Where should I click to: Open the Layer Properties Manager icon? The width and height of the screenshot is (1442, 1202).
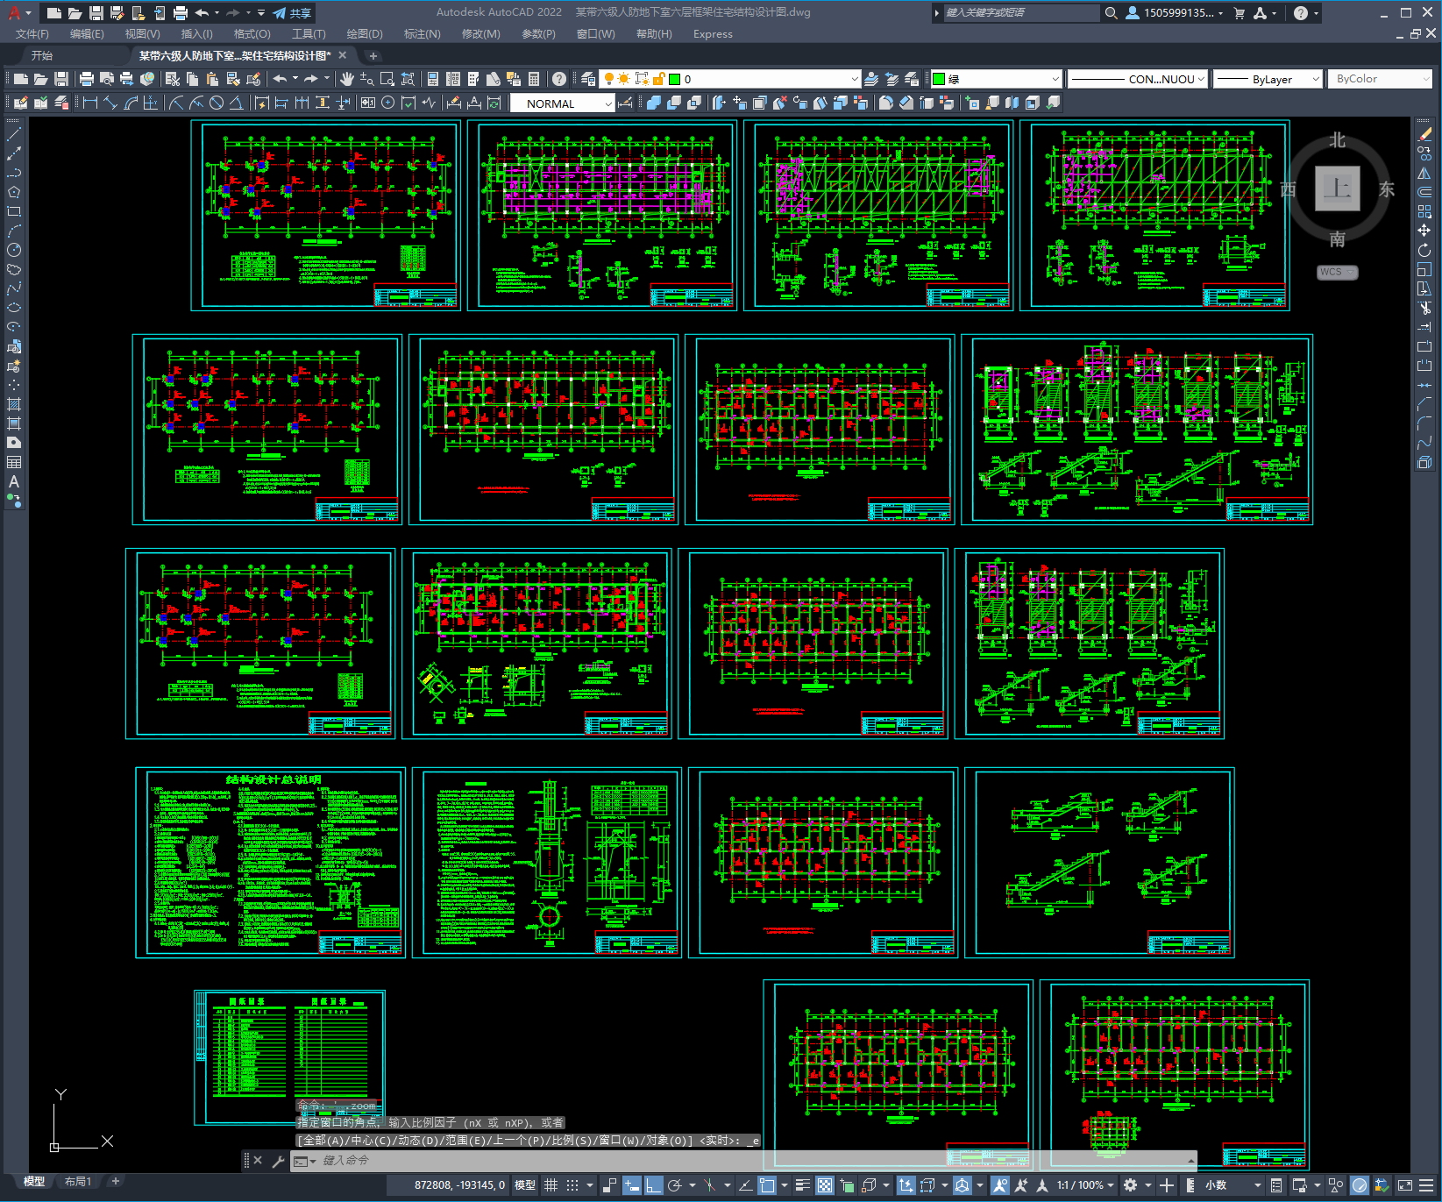(x=588, y=79)
